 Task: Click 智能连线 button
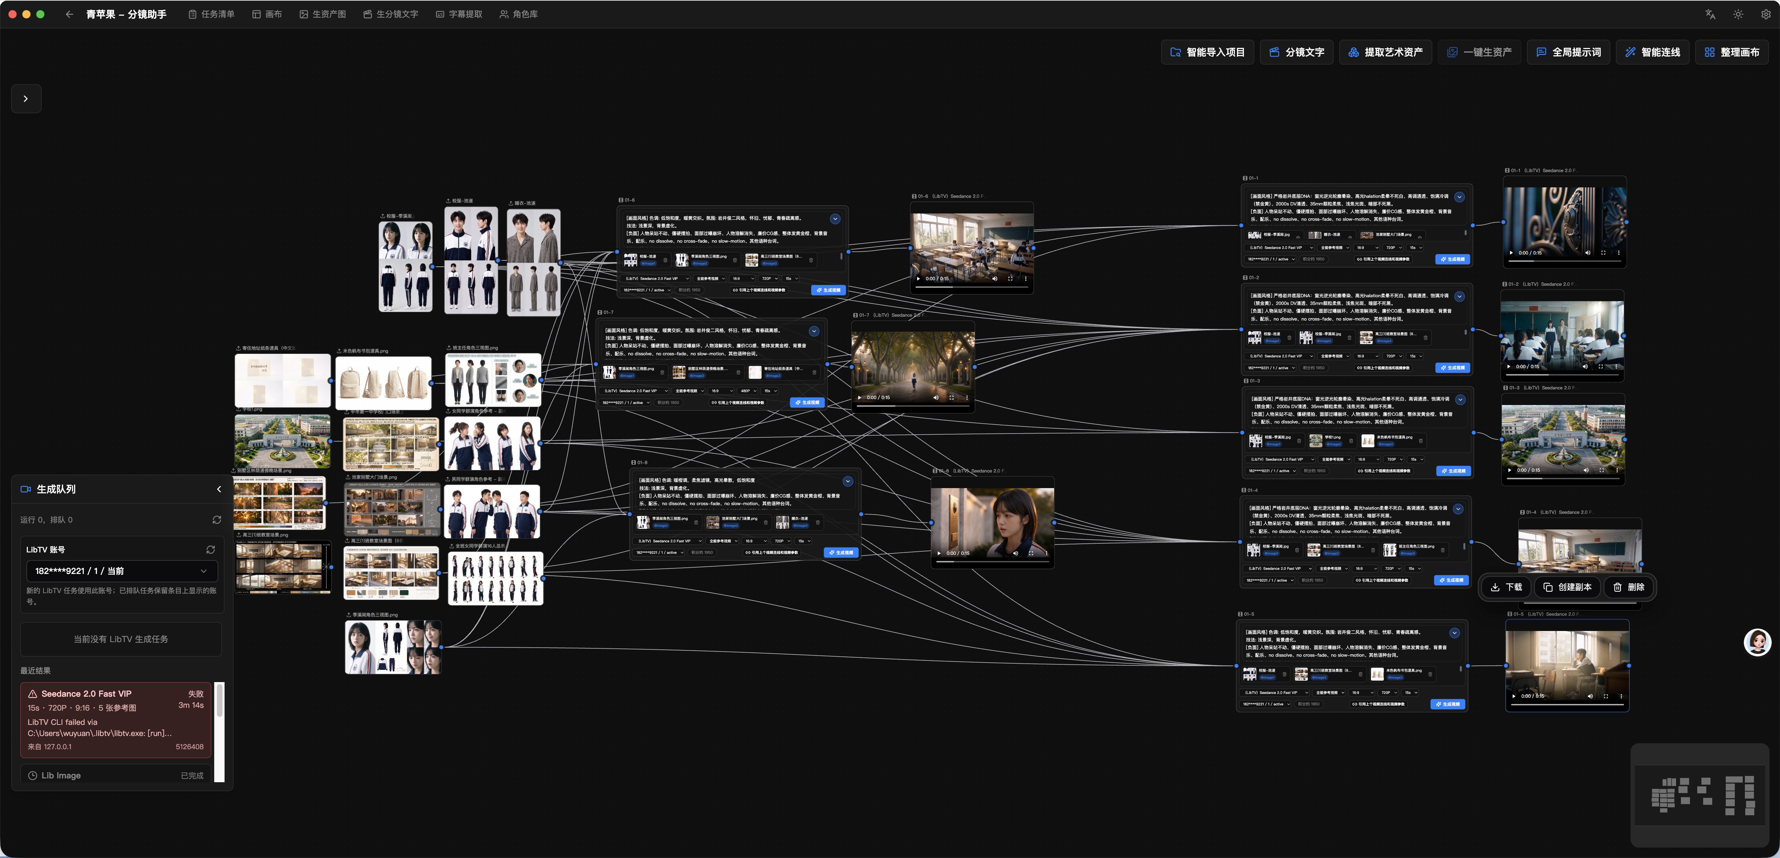point(1652,52)
